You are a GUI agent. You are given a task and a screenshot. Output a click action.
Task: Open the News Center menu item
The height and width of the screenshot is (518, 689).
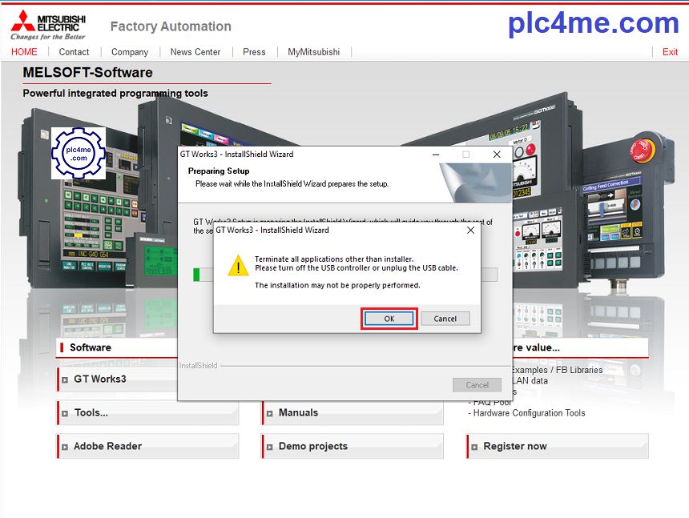pyautogui.click(x=195, y=52)
